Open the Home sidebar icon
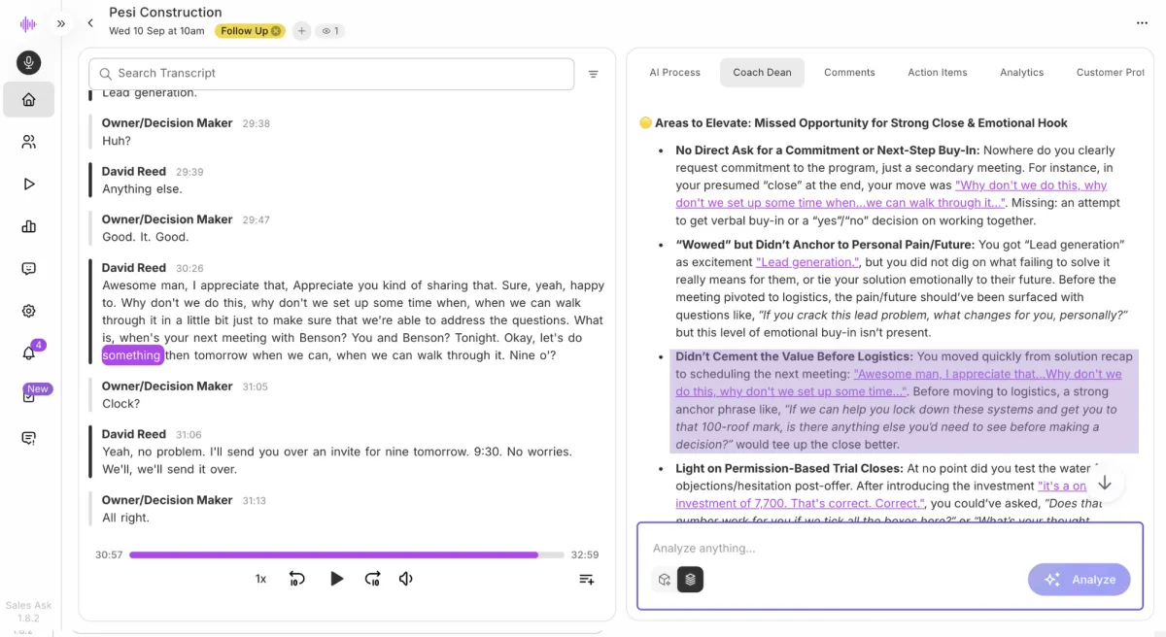This screenshot has width=1166, height=637. point(28,99)
